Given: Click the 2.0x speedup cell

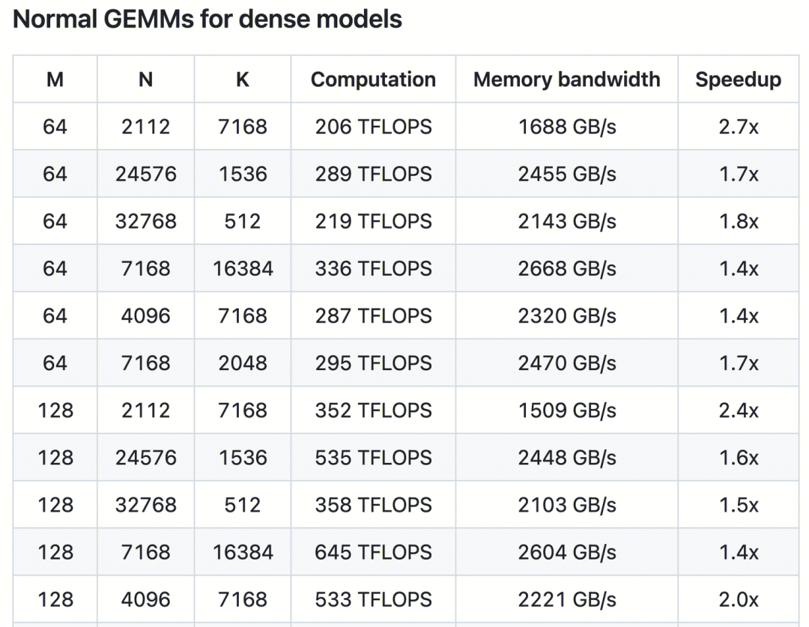Looking at the screenshot, I should click(x=738, y=599).
